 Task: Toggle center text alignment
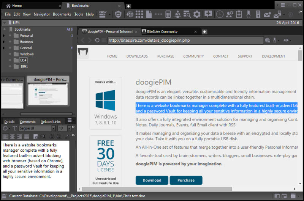point(13,137)
